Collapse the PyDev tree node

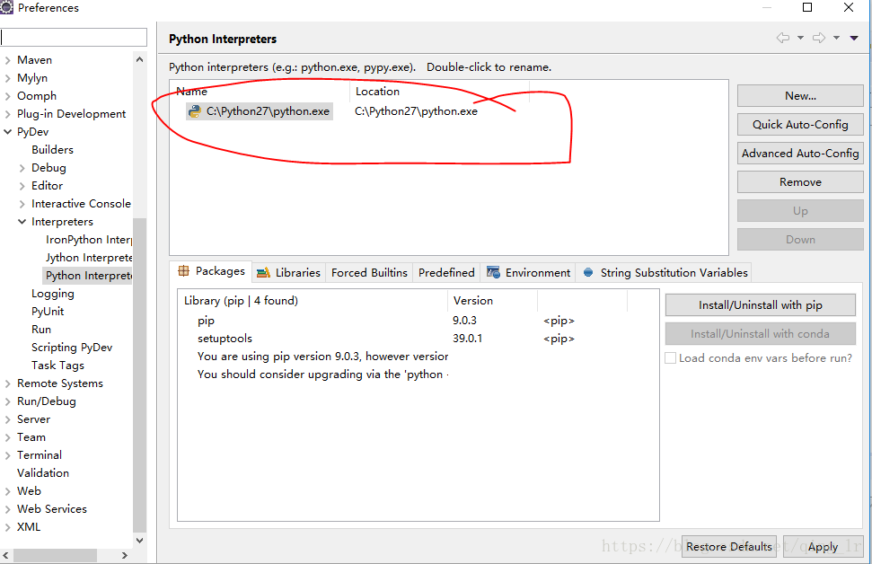tap(7, 131)
